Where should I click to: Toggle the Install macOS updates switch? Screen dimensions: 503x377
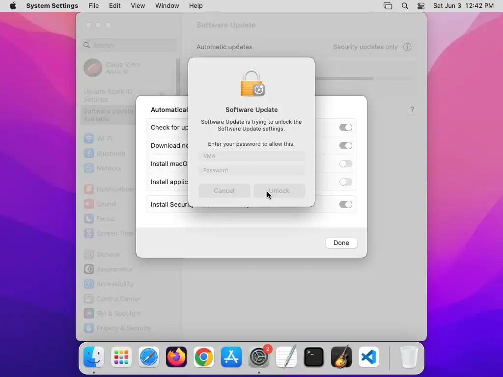pos(346,164)
